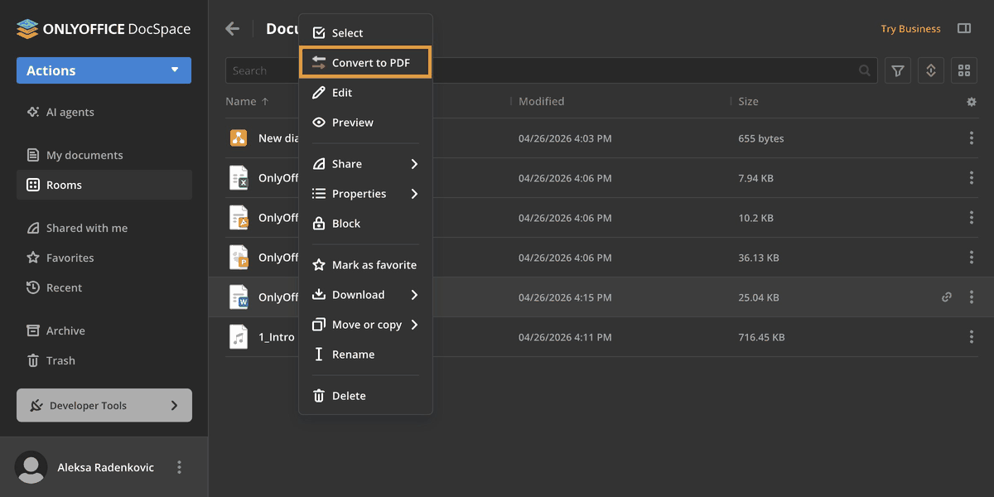The width and height of the screenshot is (994, 497).
Task: Choose Select in the context menu
Action: click(365, 33)
